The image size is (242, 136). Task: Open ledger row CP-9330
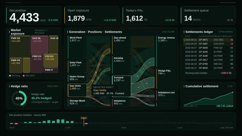[x=208, y=48]
